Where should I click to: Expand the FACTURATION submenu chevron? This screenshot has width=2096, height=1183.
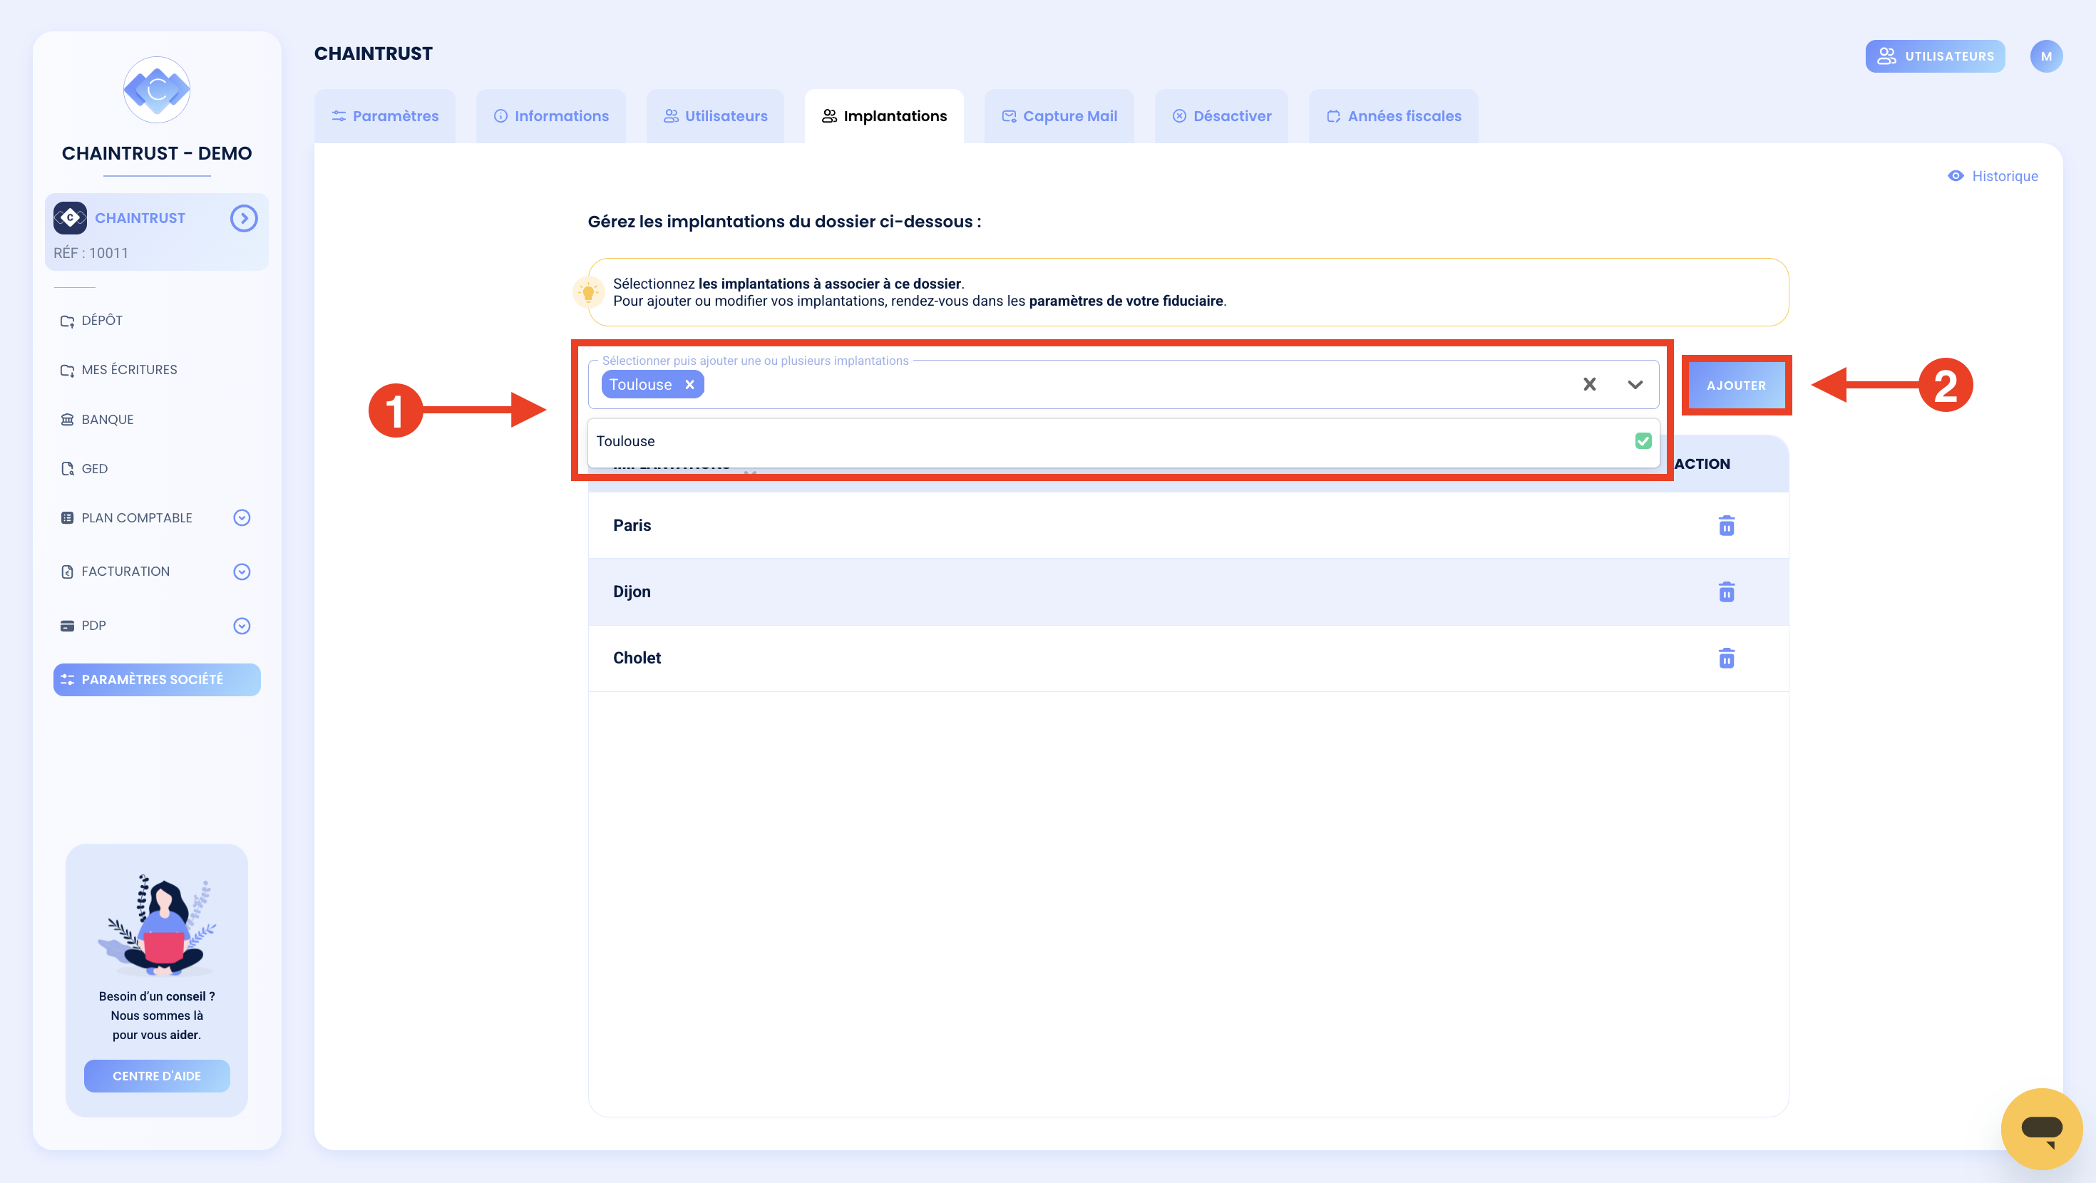tap(242, 572)
